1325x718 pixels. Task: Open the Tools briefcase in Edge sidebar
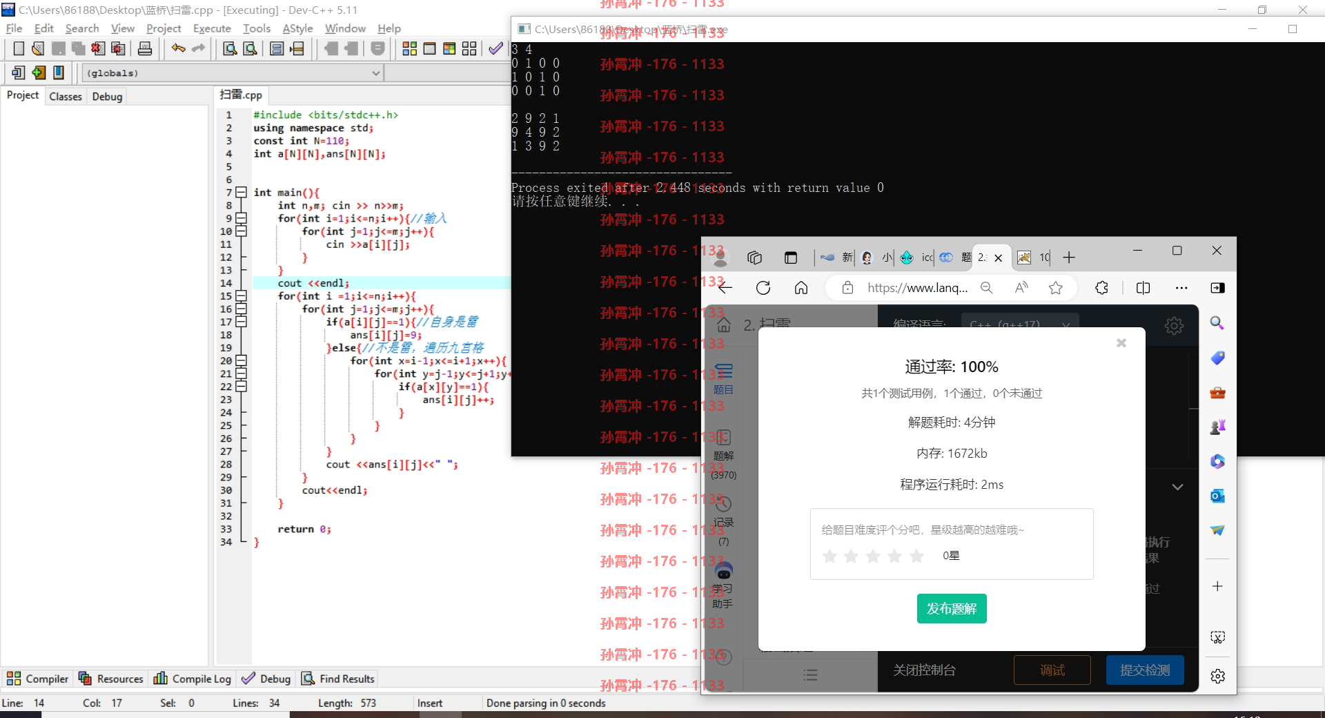1217,392
